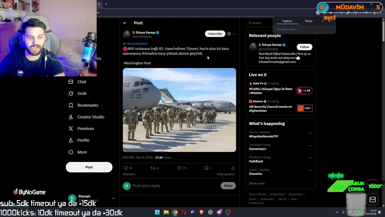
Task: Open more options for #KayıtlarNeredeTFF trend
Action: point(310,133)
